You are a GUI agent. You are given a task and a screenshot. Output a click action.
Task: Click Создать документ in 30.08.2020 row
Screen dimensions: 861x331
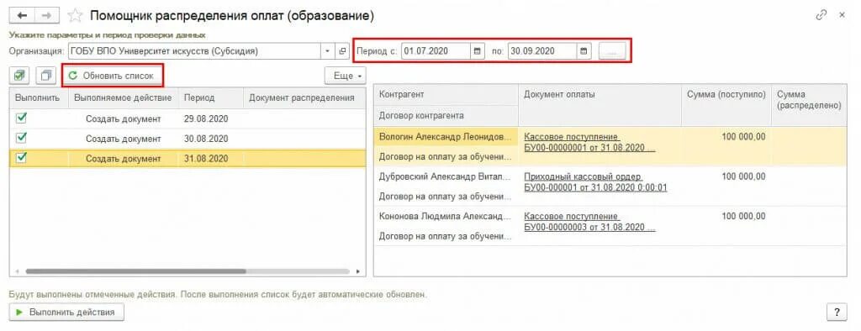coord(124,139)
